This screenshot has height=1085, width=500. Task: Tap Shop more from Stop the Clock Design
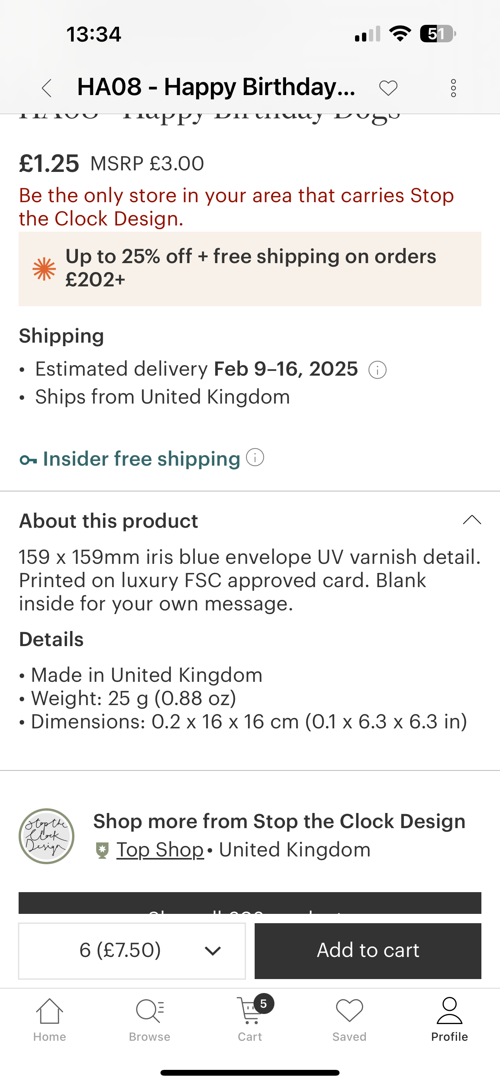[x=279, y=822]
